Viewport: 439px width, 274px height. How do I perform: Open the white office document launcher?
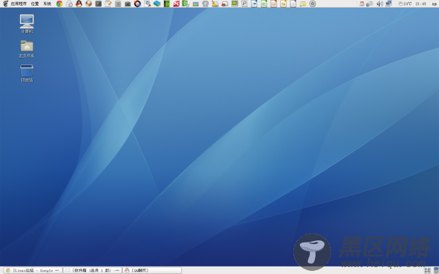coord(293,4)
